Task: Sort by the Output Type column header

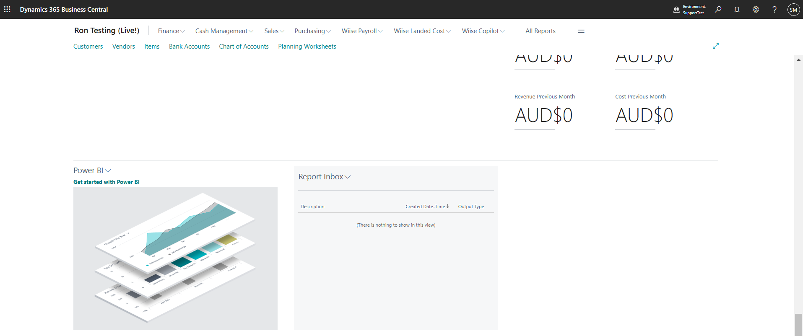Action: [471, 207]
